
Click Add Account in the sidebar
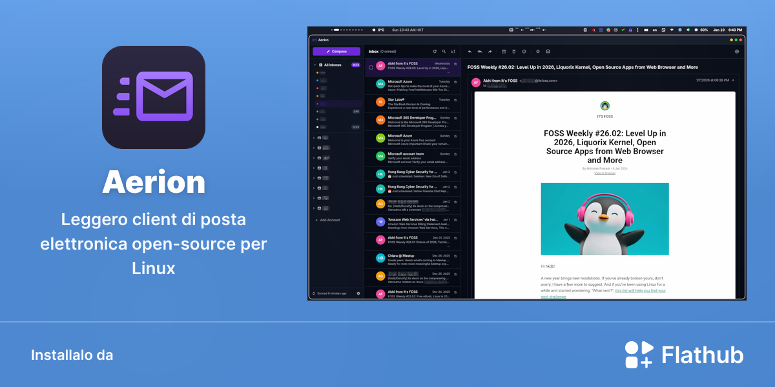[x=327, y=220]
